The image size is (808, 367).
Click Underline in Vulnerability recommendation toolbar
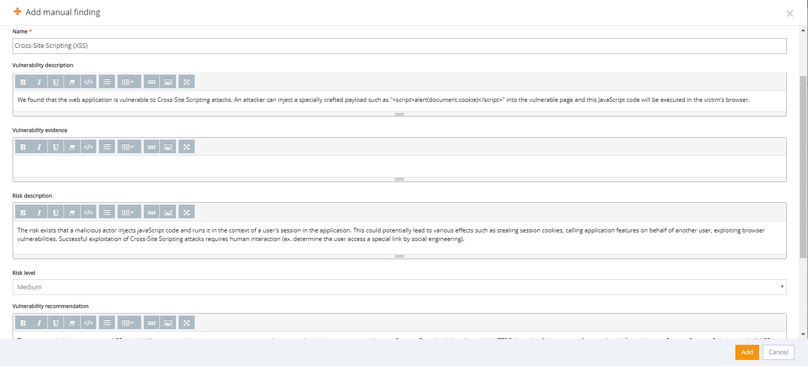coord(55,323)
